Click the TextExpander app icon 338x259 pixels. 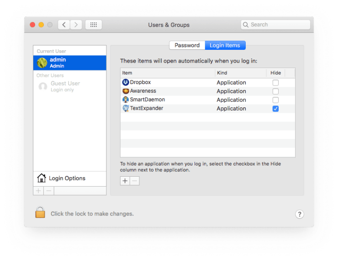pos(126,108)
